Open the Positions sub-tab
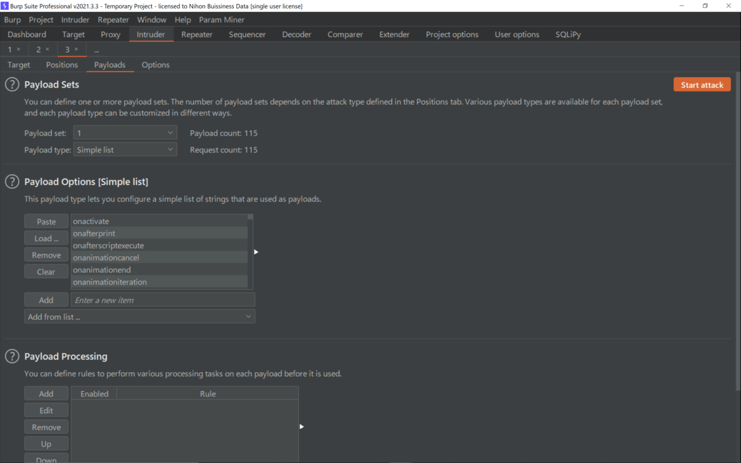The image size is (741, 463). tap(62, 65)
